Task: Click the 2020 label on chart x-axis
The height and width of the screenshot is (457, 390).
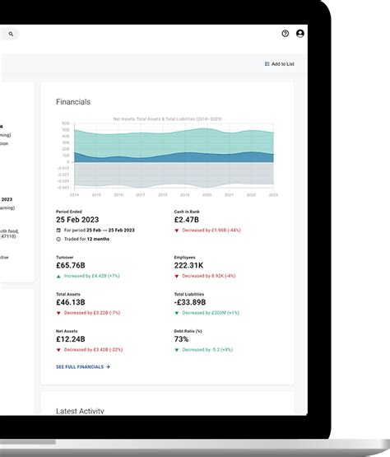Action: pos(207,194)
